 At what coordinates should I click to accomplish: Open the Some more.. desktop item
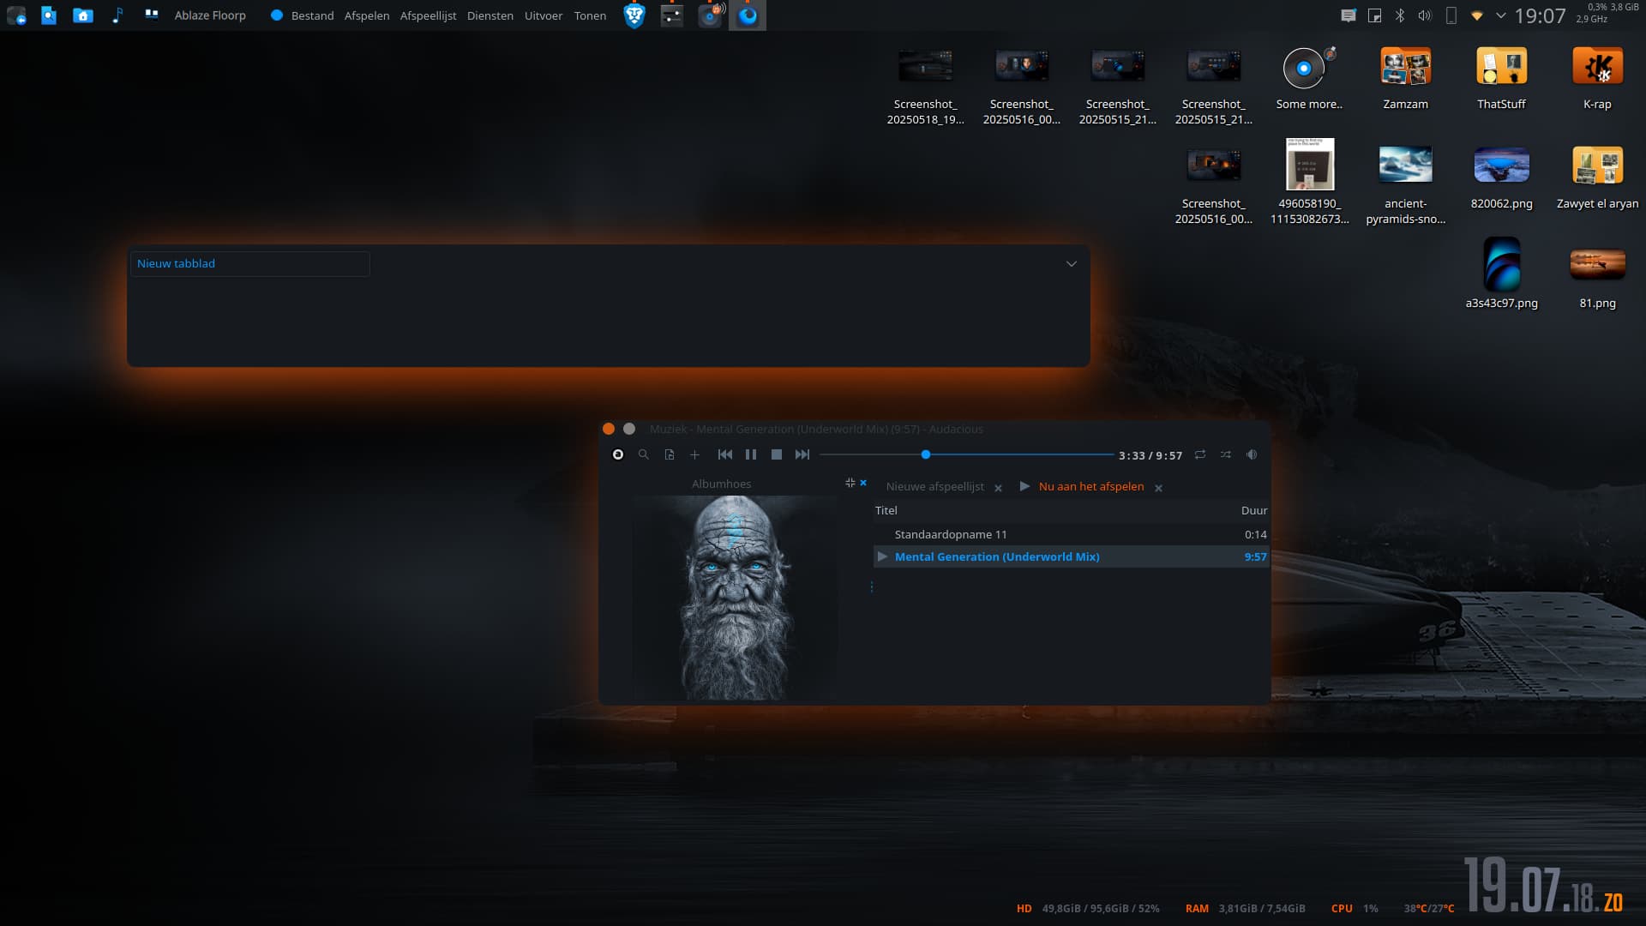(1309, 80)
